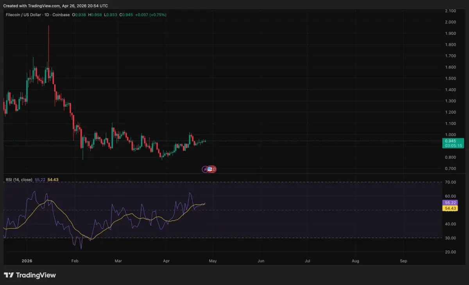Click the green 0.945 current price label
This screenshot has height=285, width=469.
453,141
